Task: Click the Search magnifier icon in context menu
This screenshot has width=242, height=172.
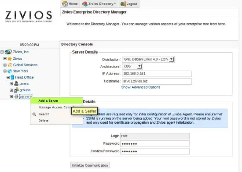Action: [34, 114]
